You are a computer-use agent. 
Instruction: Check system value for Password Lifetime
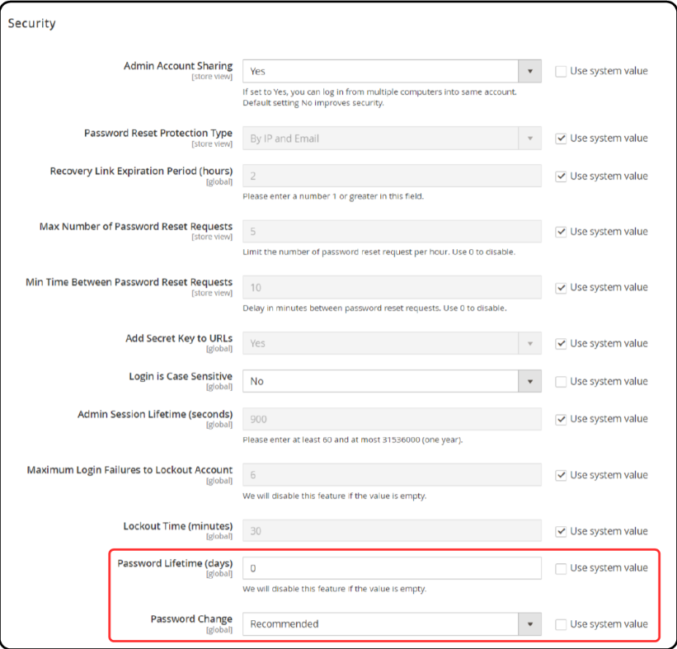(561, 568)
